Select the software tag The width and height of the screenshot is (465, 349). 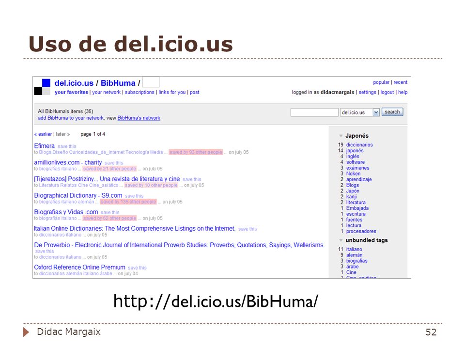356,162
